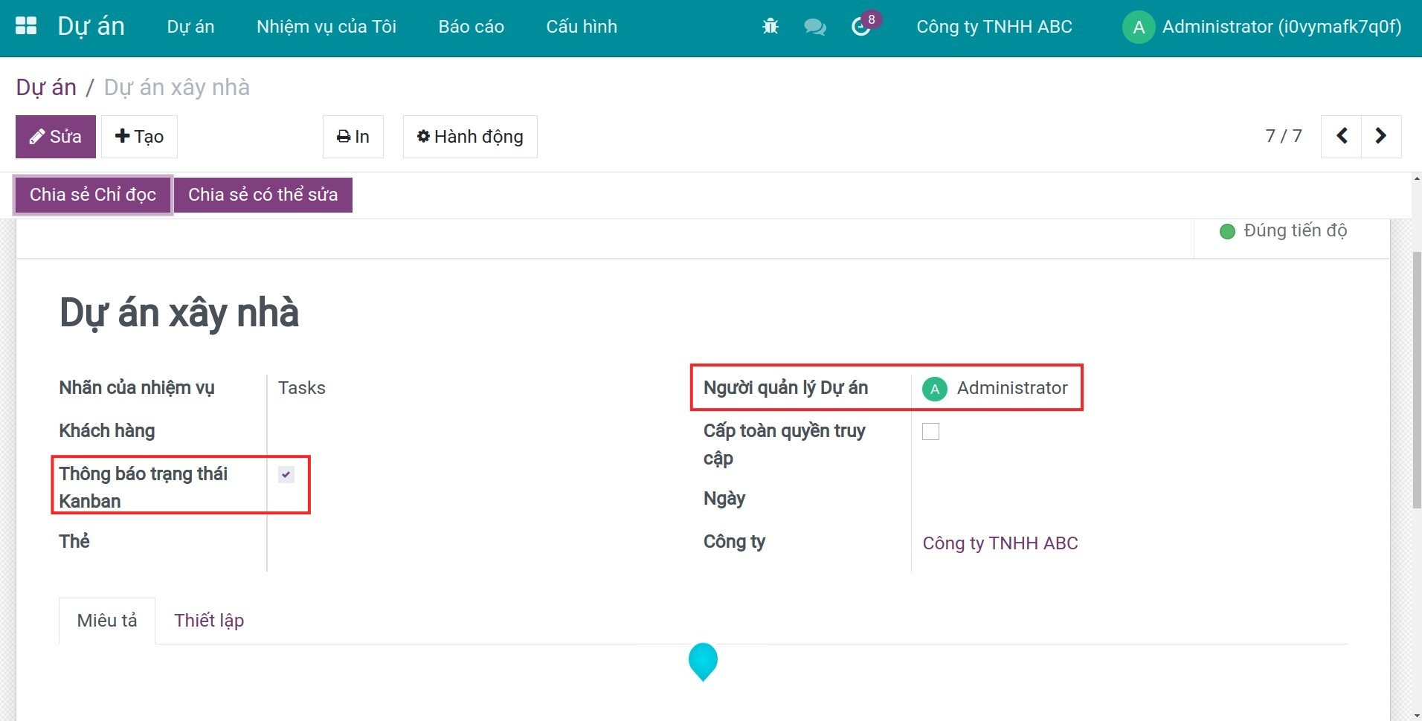This screenshot has height=721, width=1422.
Task: Open the conversations chat icon
Action: click(x=814, y=27)
